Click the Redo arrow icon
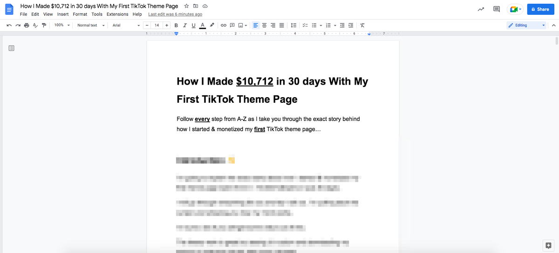This screenshot has width=559, height=253. (x=17, y=25)
